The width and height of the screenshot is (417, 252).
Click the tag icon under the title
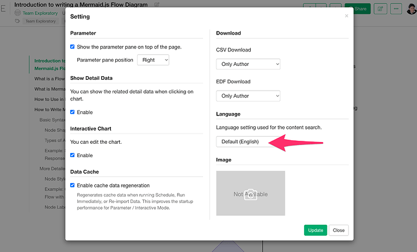click(x=18, y=21)
